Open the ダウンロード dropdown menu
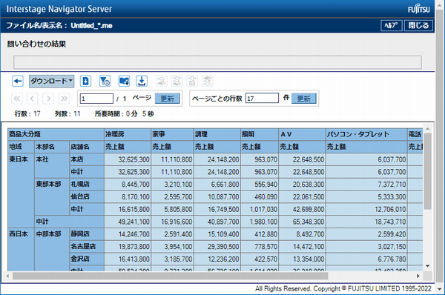Viewport: 445px width, 295px height. click(51, 81)
